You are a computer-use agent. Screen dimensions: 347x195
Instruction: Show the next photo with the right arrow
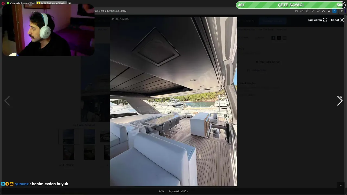pos(340,101)
